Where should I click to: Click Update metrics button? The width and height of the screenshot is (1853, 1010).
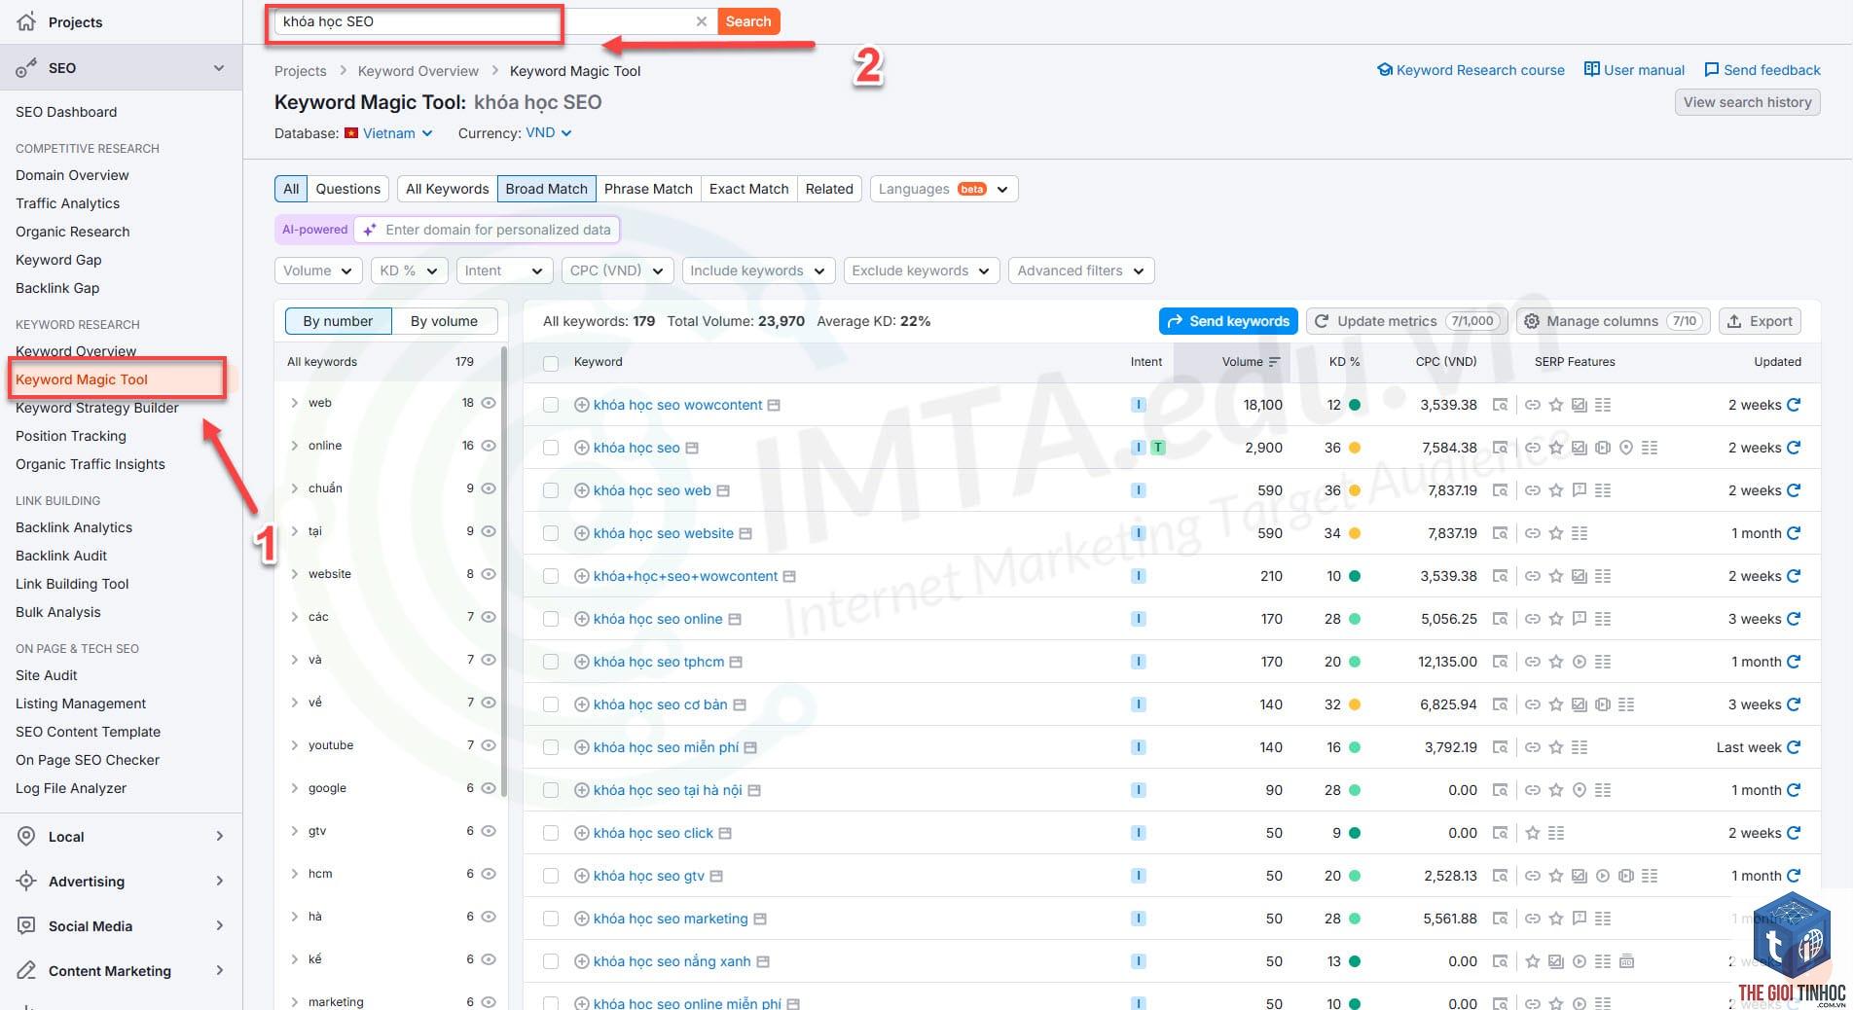pos(1407,321)
